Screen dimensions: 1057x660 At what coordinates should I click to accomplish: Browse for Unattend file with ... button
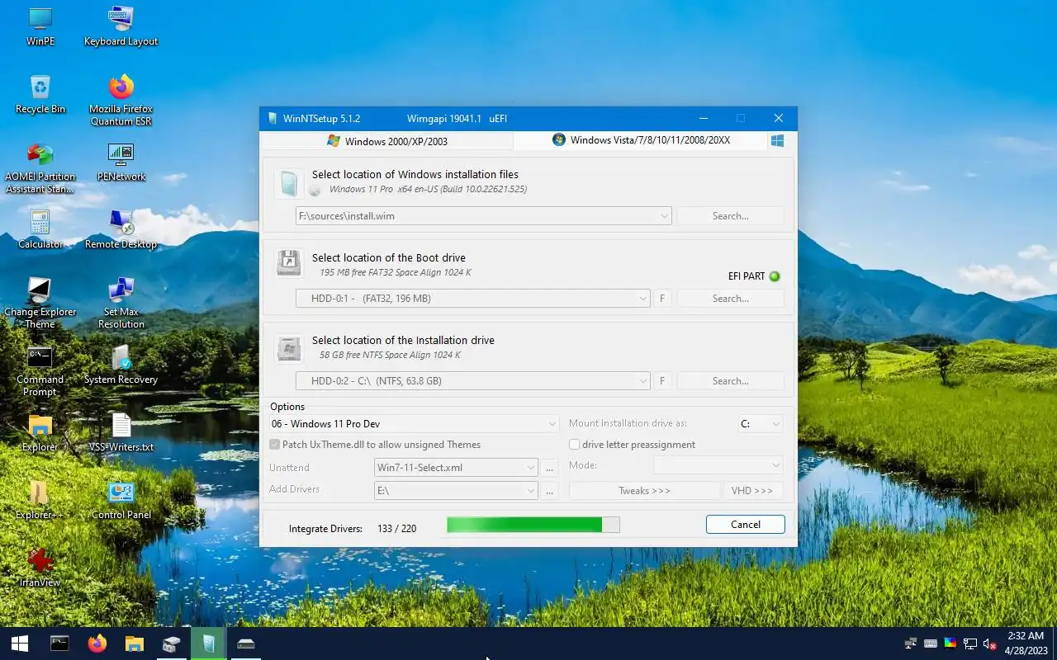pyautogui.click(x=550, y=468)
